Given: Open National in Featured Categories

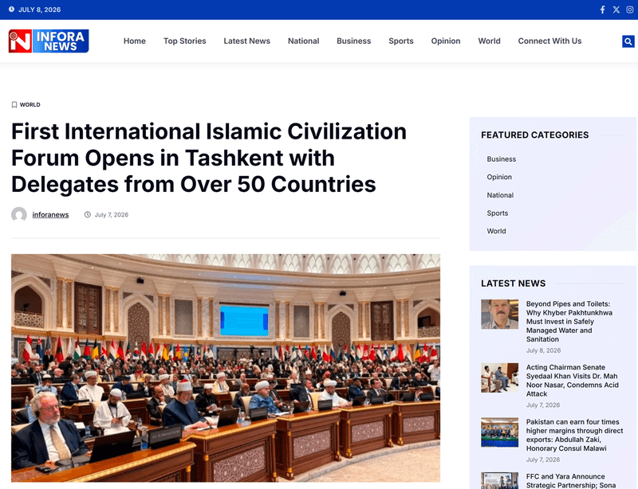Looking at the screenshot, I should [x=500, y=195].
